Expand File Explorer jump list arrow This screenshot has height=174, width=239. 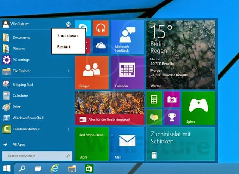coord(69,71)
